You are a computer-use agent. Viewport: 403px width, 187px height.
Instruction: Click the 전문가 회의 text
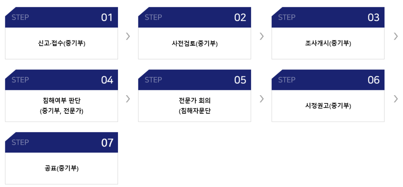(x=195, y=100)
